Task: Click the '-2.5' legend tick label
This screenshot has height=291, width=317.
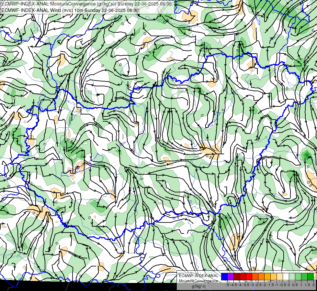Action: pos(258,285)
